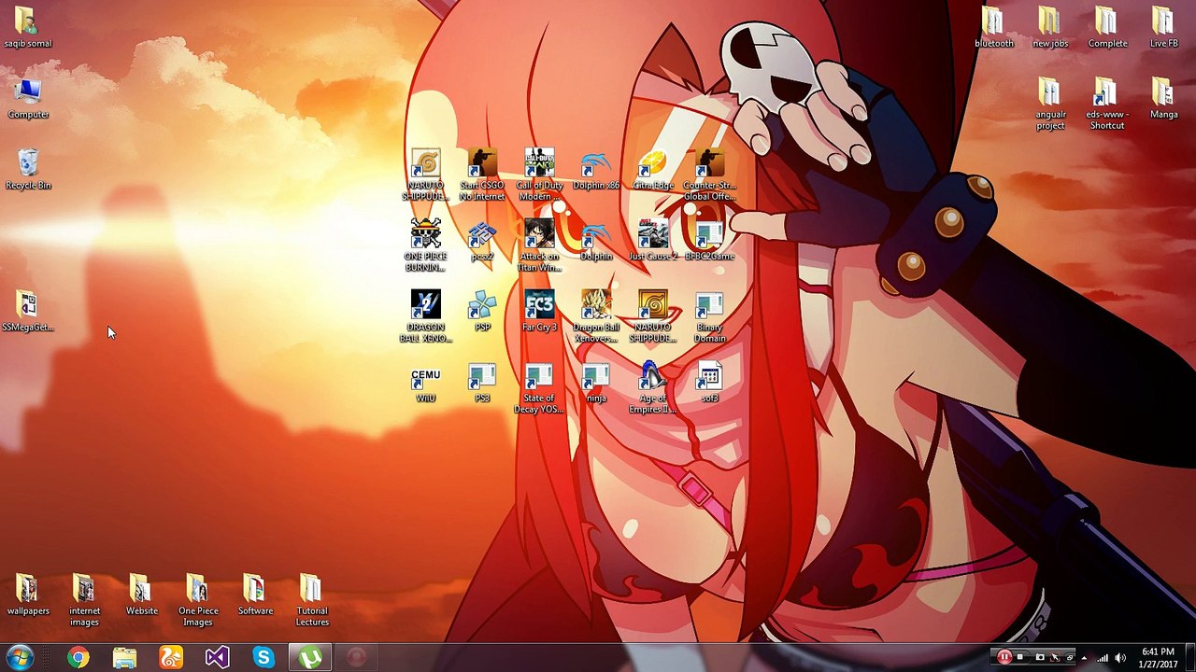Select the eds-www Shortcut folder

1107,105
